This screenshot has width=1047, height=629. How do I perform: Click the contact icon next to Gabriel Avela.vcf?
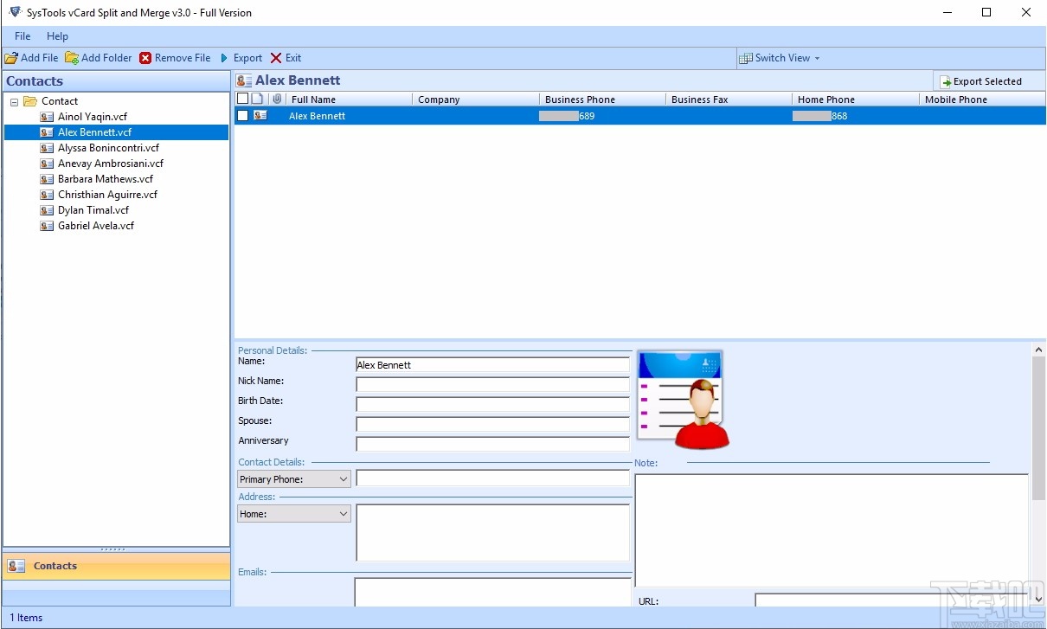(x=47, y=226)
